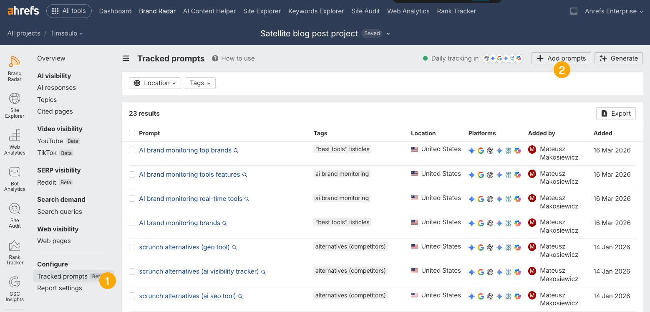Check the AI brand monitoring brands row

click(x=132, y=223)
